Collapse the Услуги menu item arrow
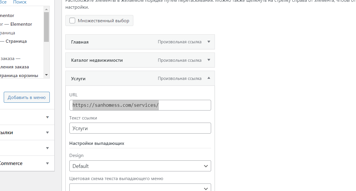356x191 pixels. tap(209, 78)
